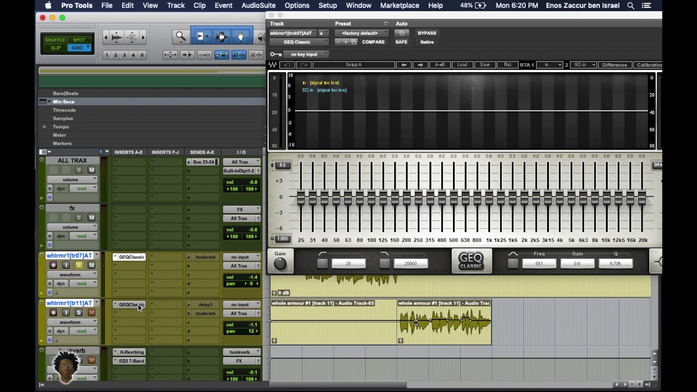
Task: Toggle the high-pass filter enable button
Action: [322, 264]
